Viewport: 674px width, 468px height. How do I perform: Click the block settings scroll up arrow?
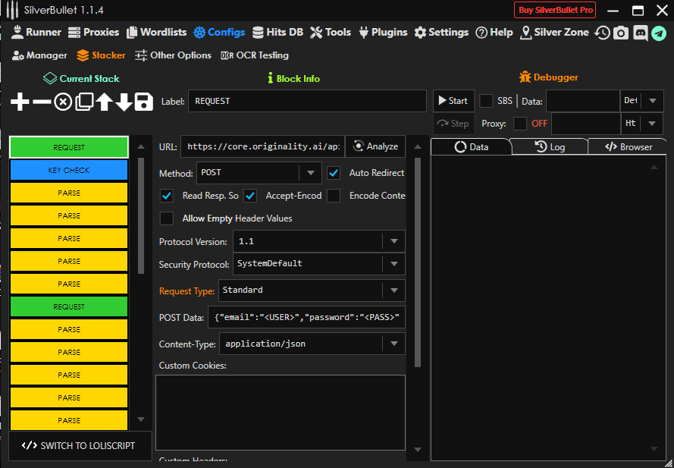(x=418, y=146)
